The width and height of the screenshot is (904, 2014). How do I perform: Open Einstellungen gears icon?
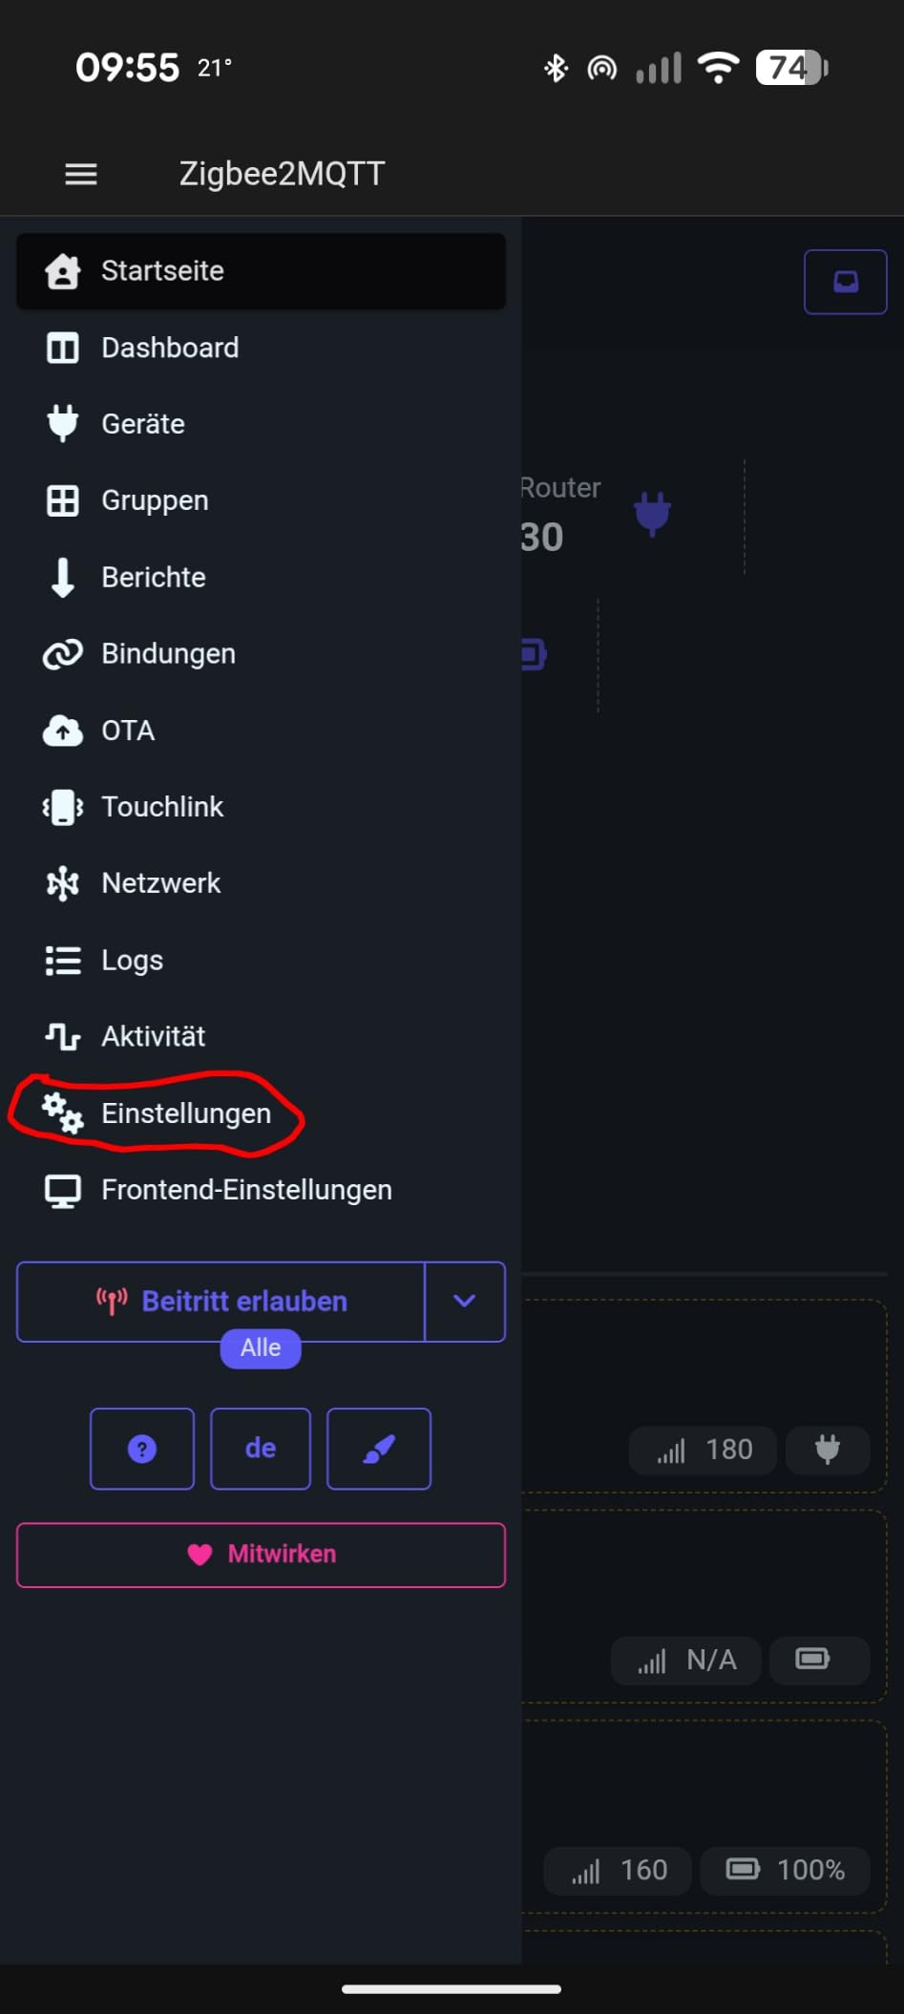pos(63,1113)
